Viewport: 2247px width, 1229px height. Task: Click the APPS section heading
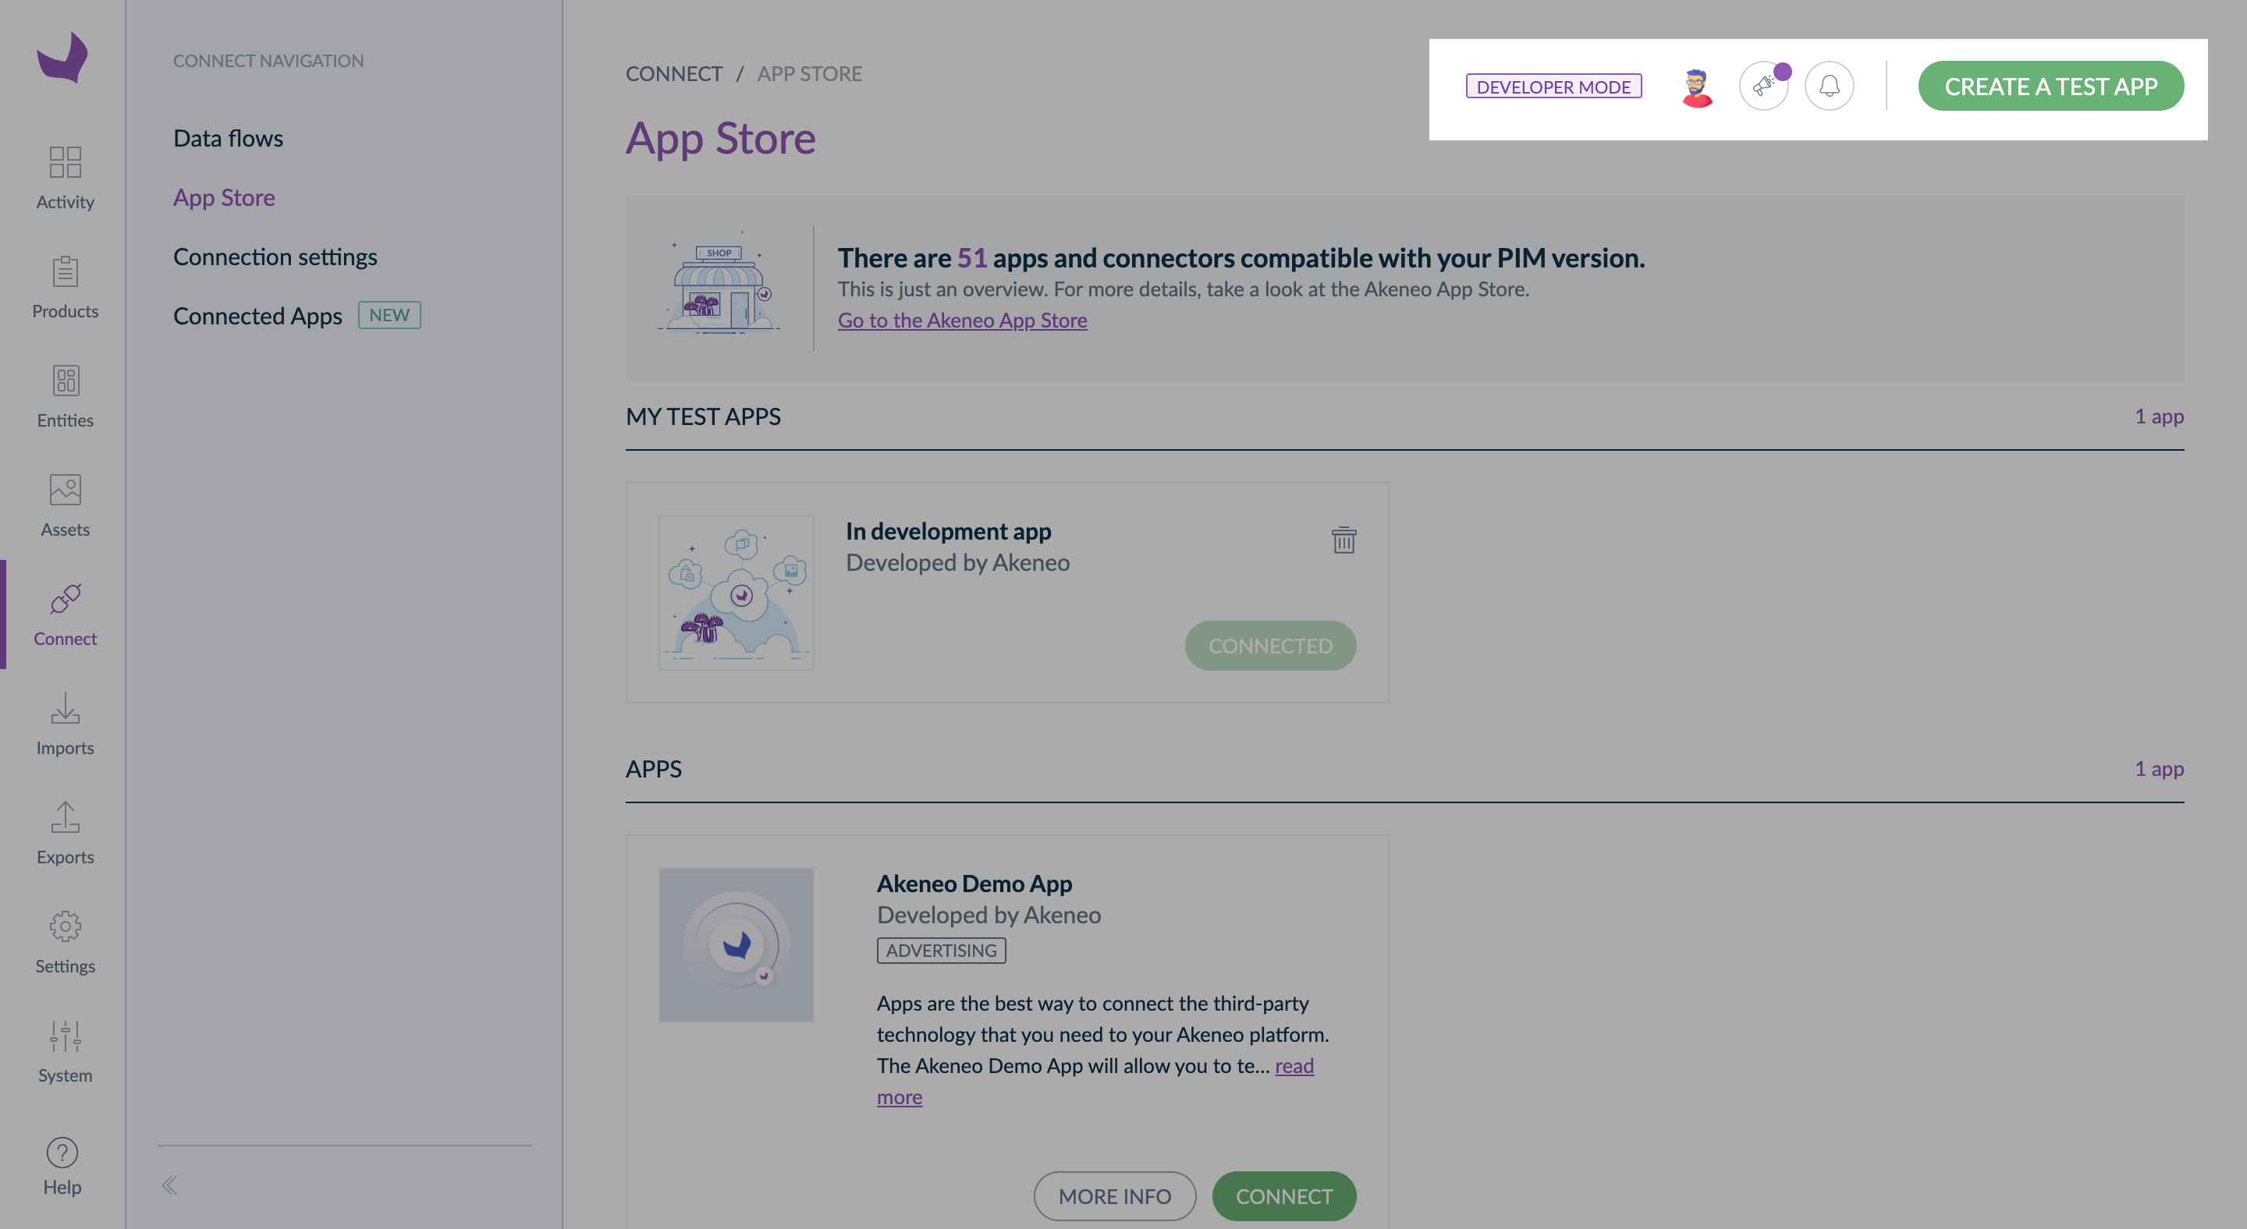click(x=653, y=768)
